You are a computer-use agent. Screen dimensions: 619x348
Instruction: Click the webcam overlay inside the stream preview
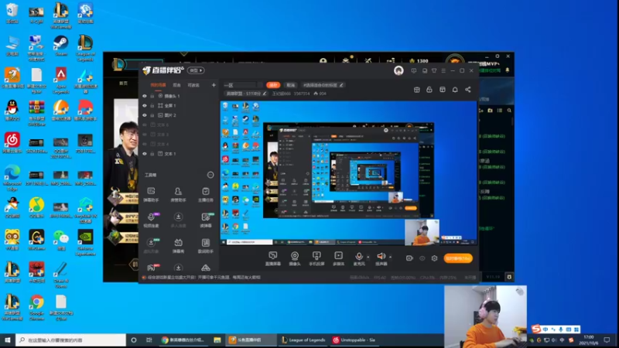click(x=422, y=233)
